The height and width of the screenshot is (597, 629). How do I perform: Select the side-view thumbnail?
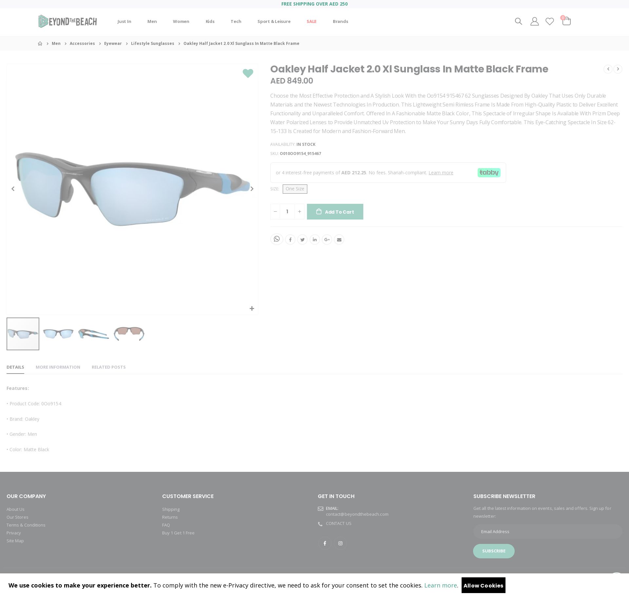point(94,334)
